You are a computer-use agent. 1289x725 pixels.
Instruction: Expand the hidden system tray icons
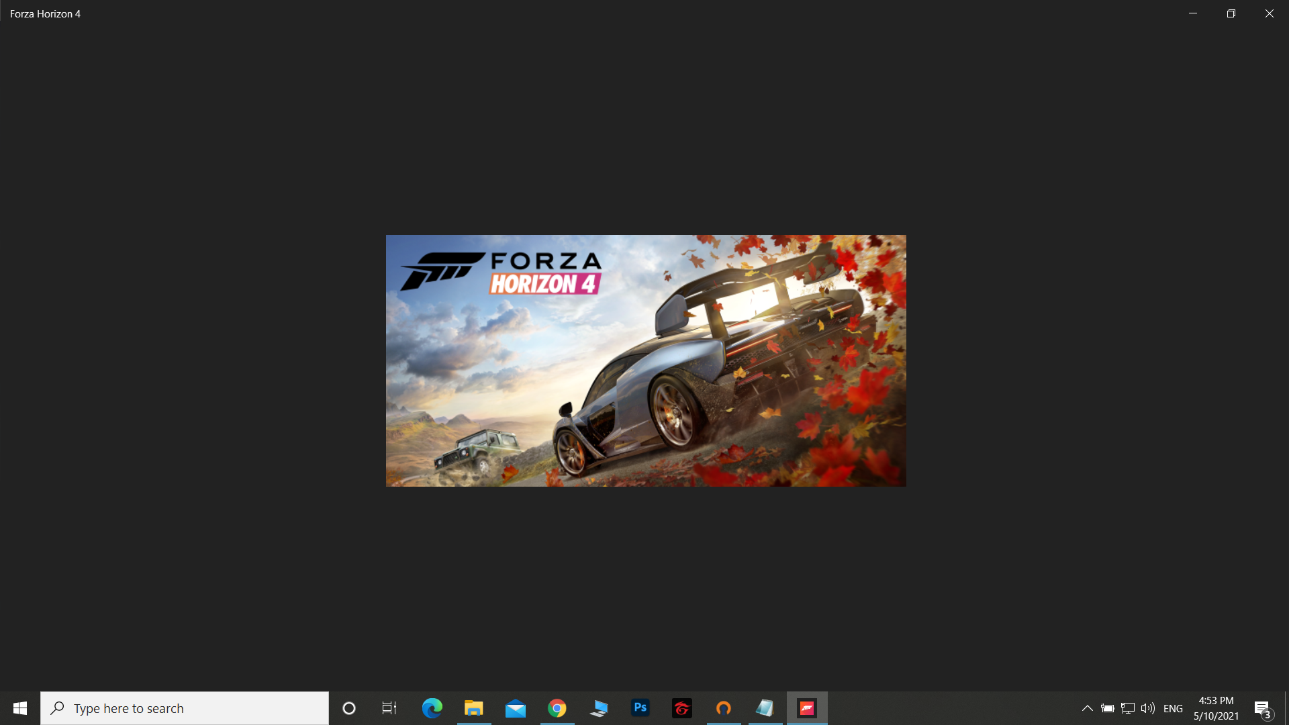[1086, 708]
